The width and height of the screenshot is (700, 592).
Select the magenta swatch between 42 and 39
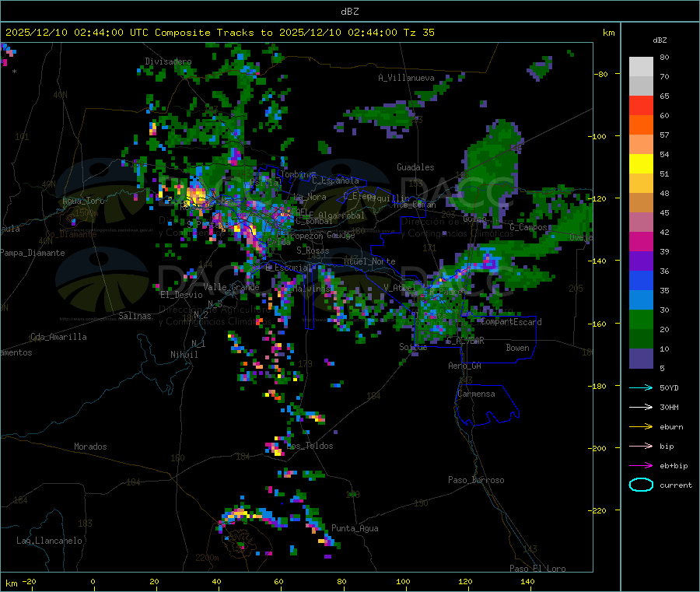click(x=641, y=241)
